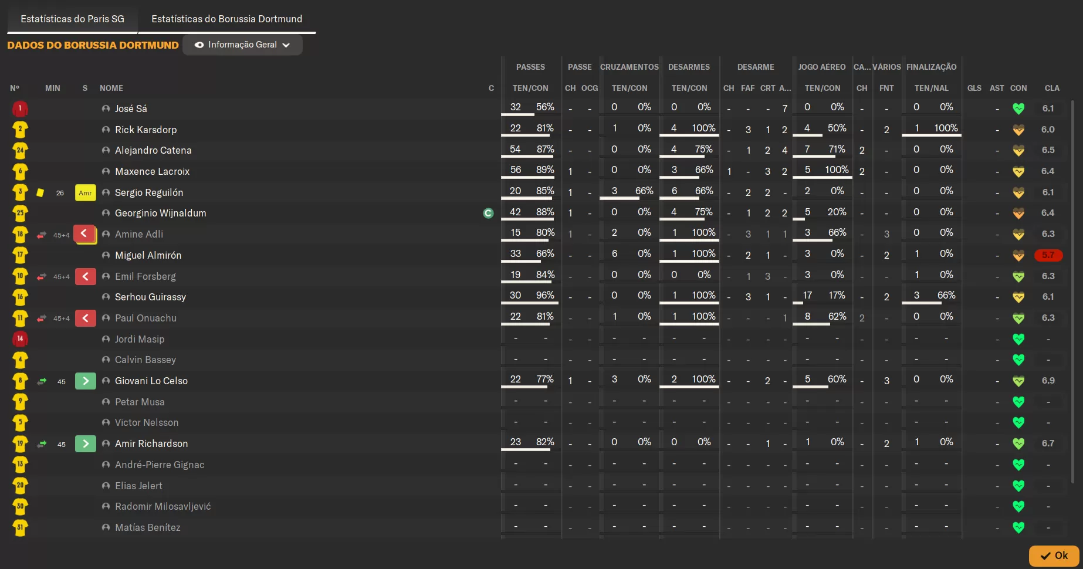Click Miguel Almirón's condition heart icon
This screenshot has height=569, width=1083.
pyautogui.click(x=1018, y=255)
